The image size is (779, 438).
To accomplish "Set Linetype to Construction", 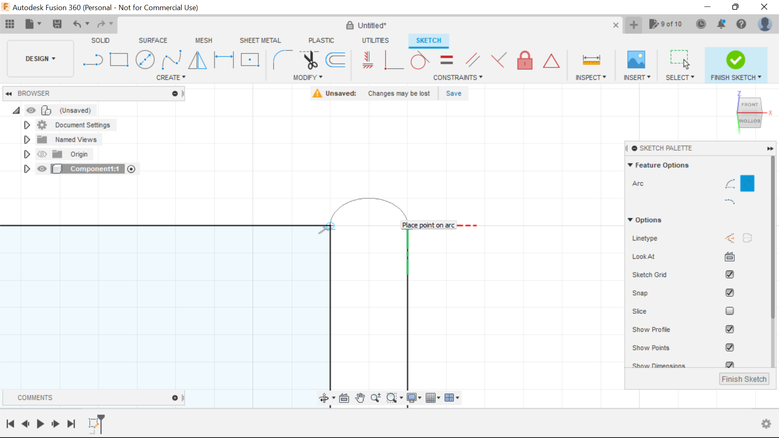I will [730, 238].
